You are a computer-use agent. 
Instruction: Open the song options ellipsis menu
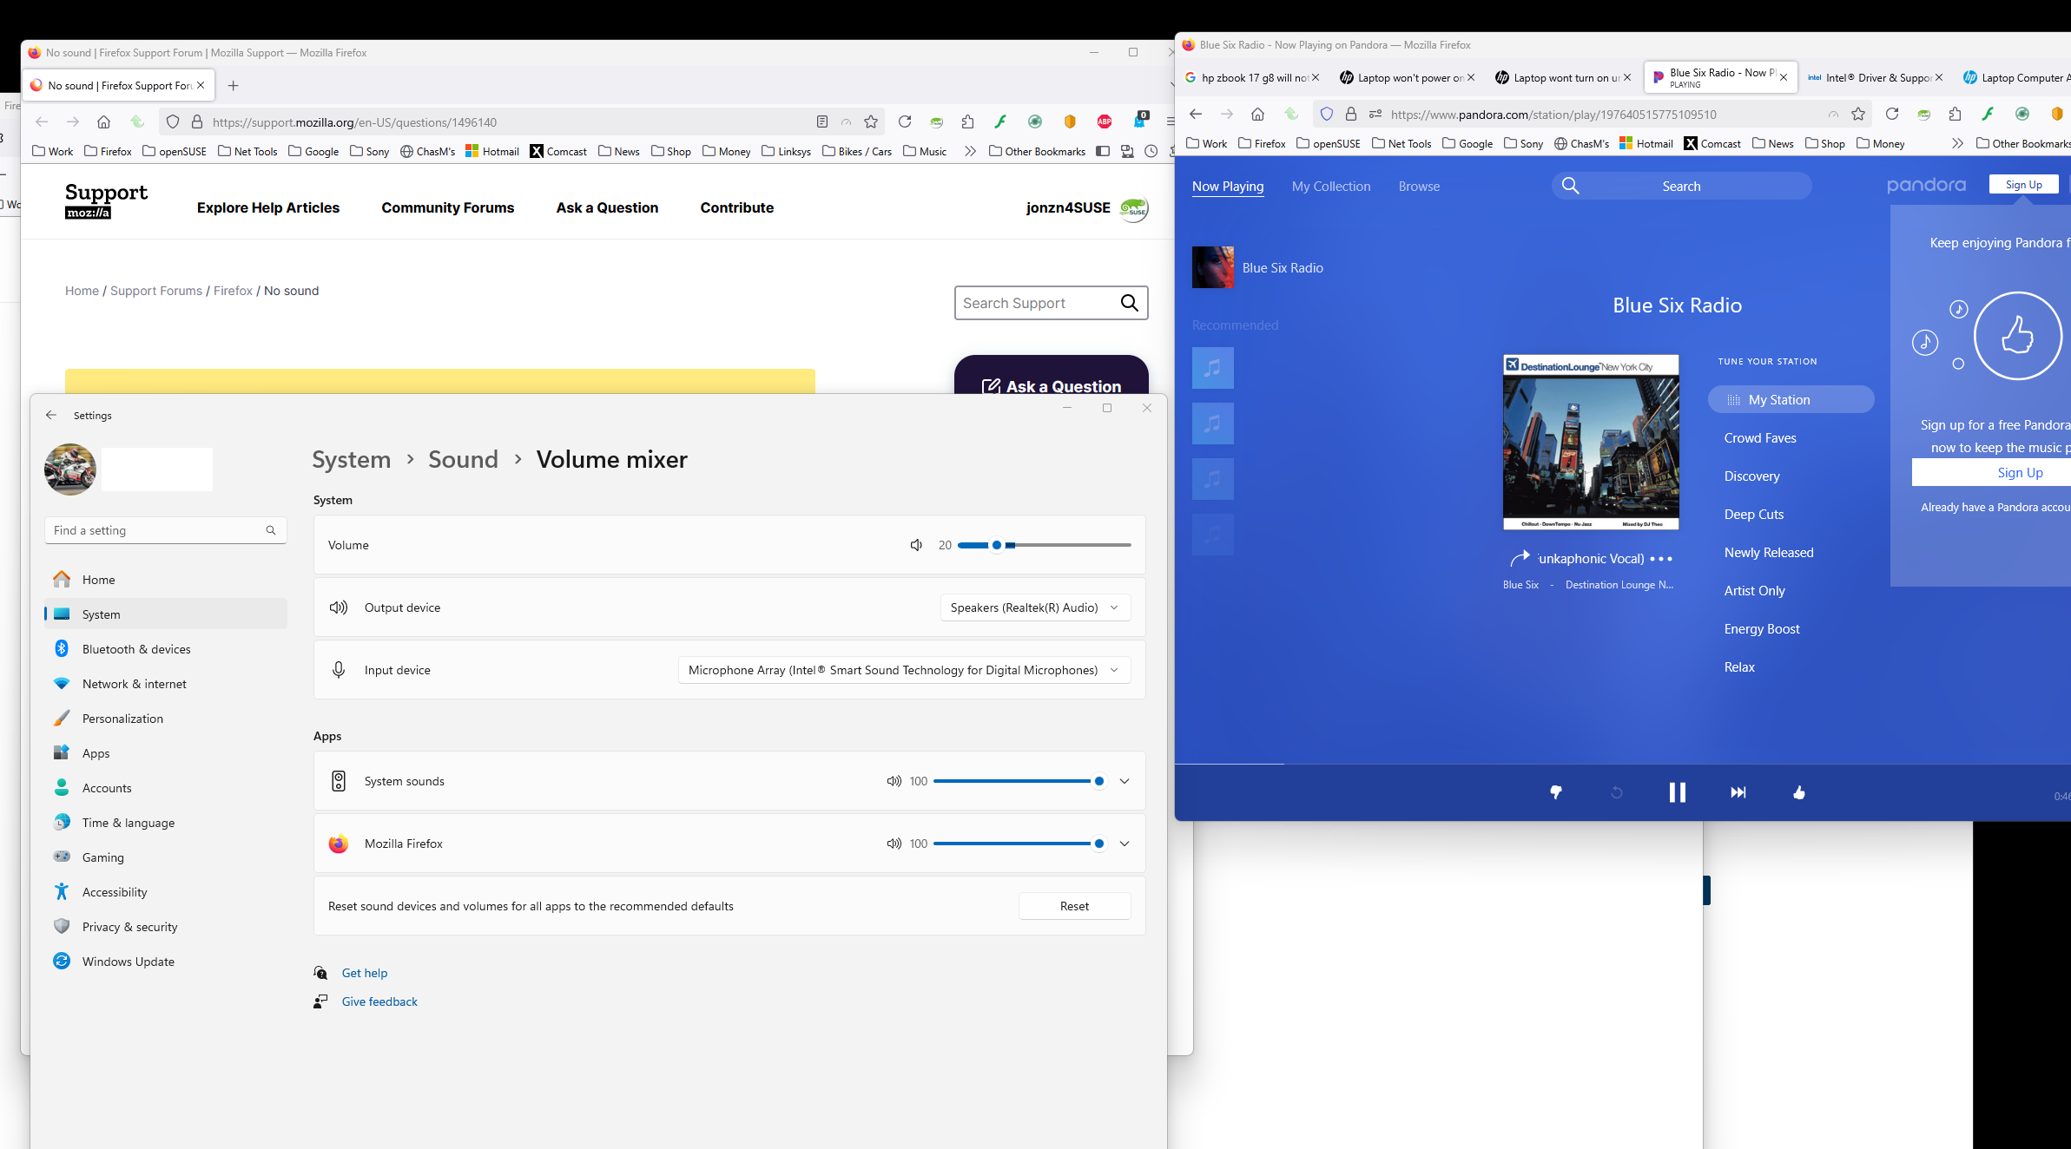coord(1661,559)
